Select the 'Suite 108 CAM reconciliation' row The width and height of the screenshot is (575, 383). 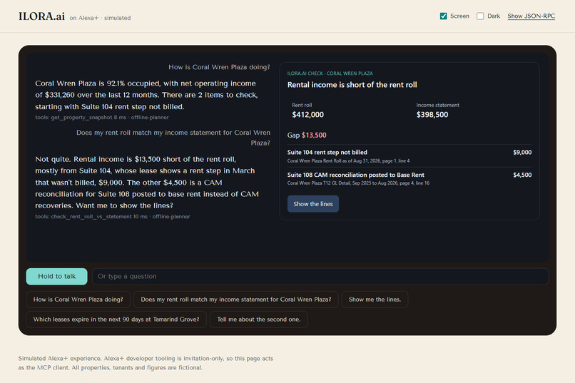tap(409, 178)
